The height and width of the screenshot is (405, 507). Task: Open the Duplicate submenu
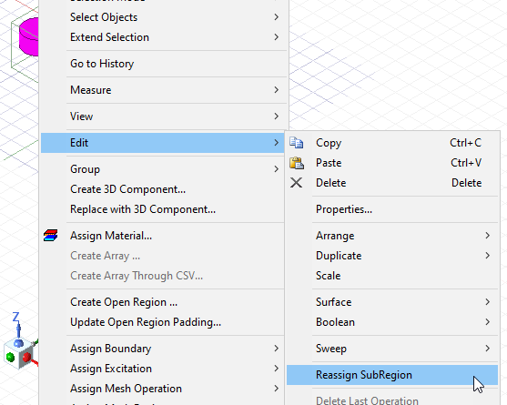click(x=392, y=256)
